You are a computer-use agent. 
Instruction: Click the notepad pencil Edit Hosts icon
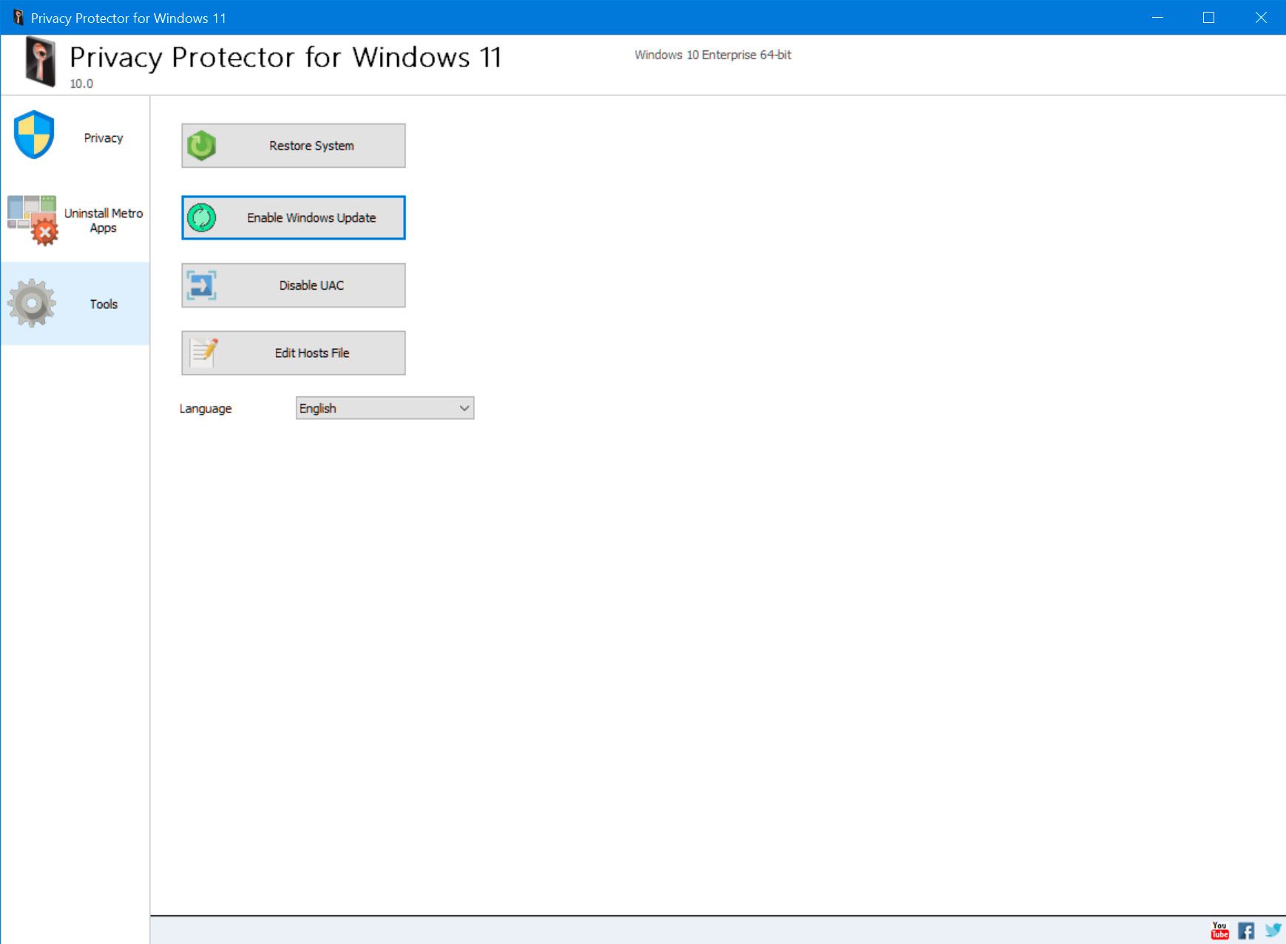click(203, 353)
